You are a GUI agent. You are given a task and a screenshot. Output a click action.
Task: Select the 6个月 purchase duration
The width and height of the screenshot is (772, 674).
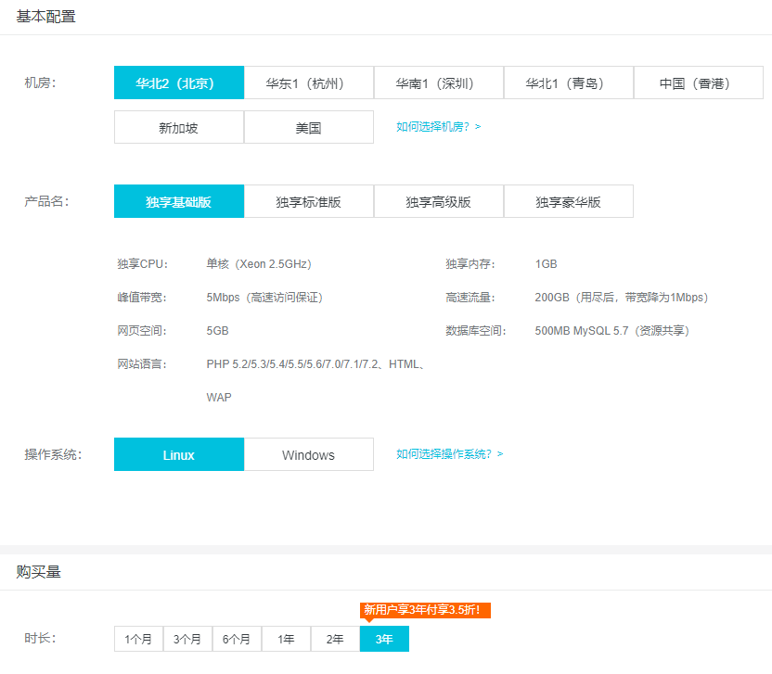pos(236,639)
